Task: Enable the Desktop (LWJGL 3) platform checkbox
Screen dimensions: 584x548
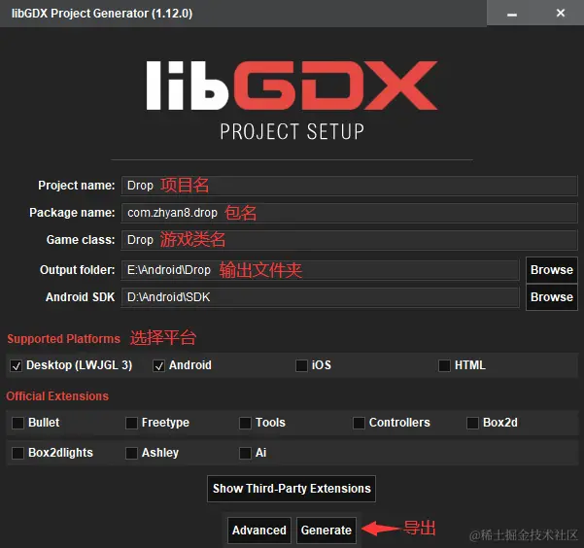Action: pyautogui.click(x=16, y=366)
